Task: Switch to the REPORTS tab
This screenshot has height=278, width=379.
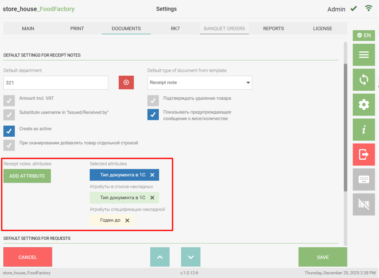Action: pos(273,29)
